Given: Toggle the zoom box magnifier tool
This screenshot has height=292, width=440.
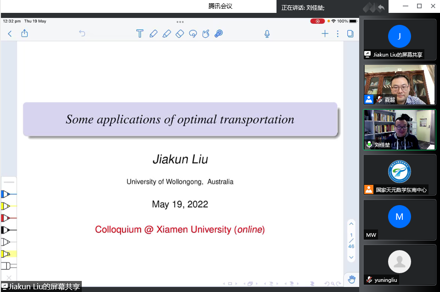Looking at the screenshot, I should (x=219, y=34).
